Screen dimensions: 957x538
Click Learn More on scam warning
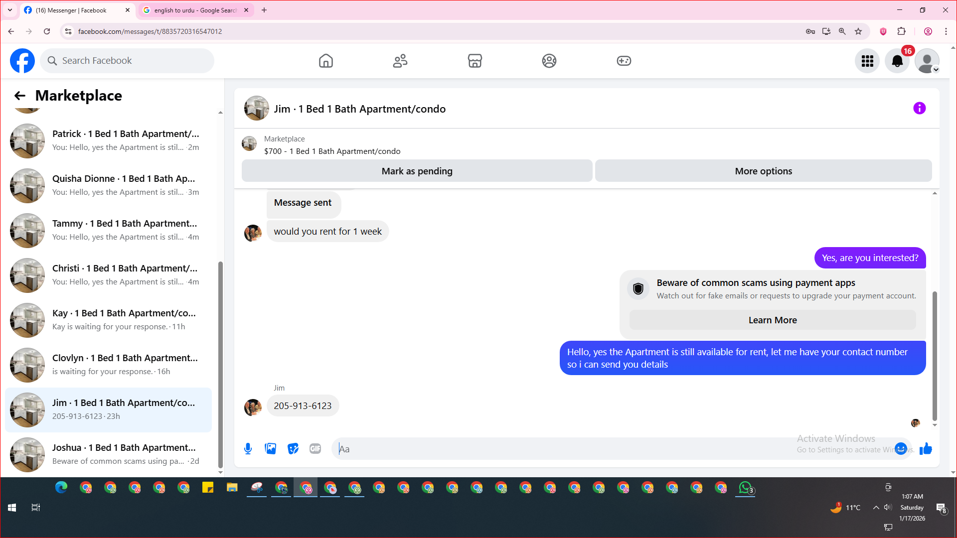coord(772,320)
